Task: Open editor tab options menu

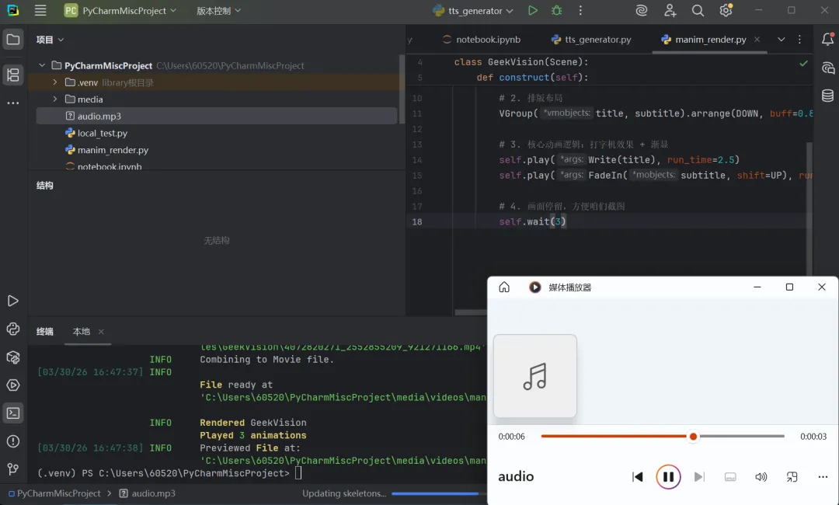Action: pos(800,39)
